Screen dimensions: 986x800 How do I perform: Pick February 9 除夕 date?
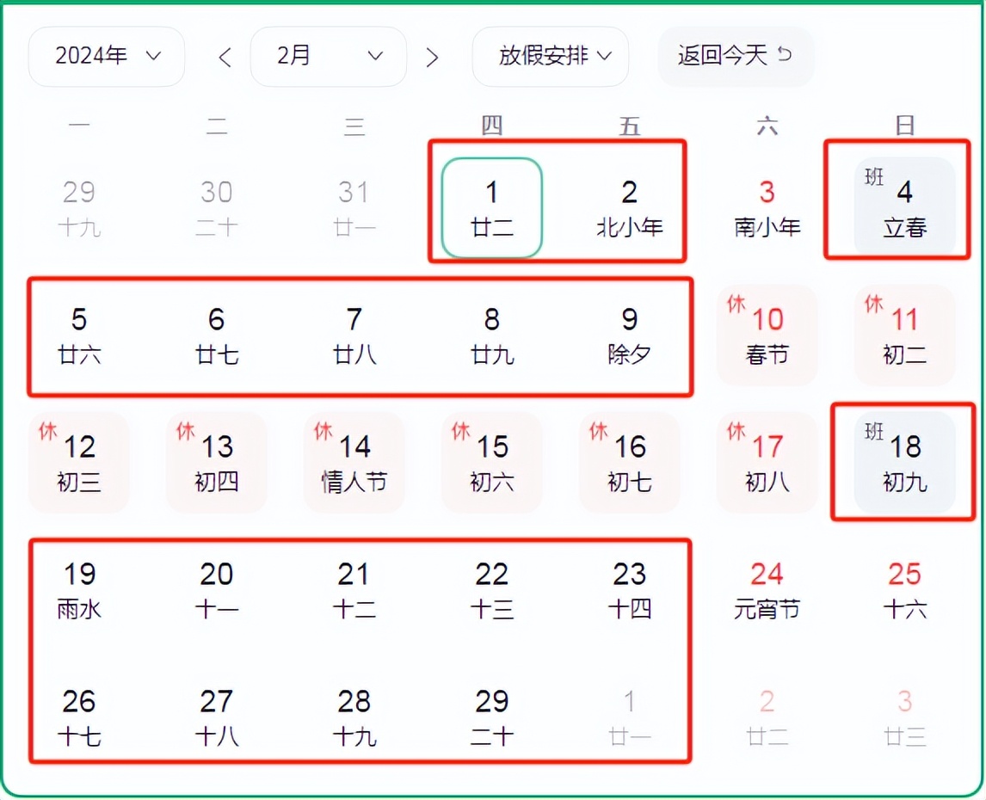(629, 335)
